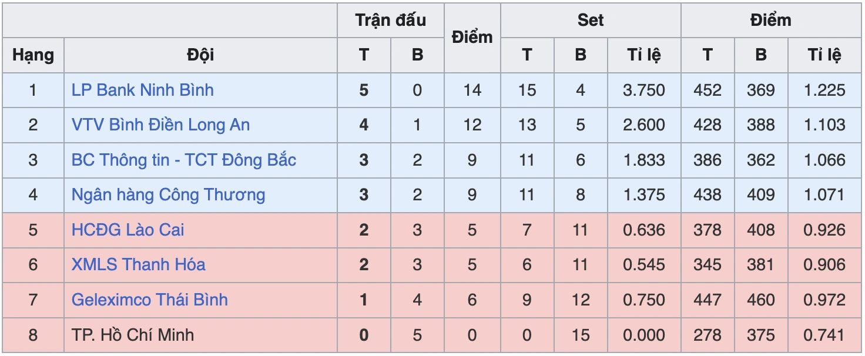Open the Geleximco Thái Bình link
The width and height of the screenshot is (865, 356).
point(149,300)
